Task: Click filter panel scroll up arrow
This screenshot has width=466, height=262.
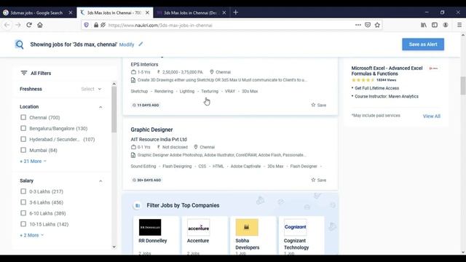Action: point(114,84)
